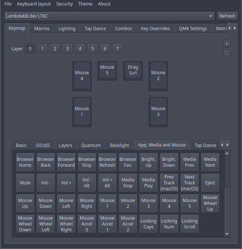This screenshot has height=249, width=242.
Task: Open the Keyboard layout menu
Action: coord(34,4)
